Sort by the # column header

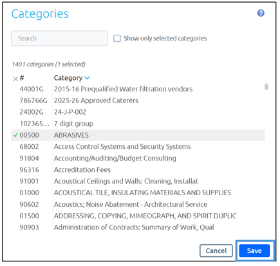click(x=22, y=78)
